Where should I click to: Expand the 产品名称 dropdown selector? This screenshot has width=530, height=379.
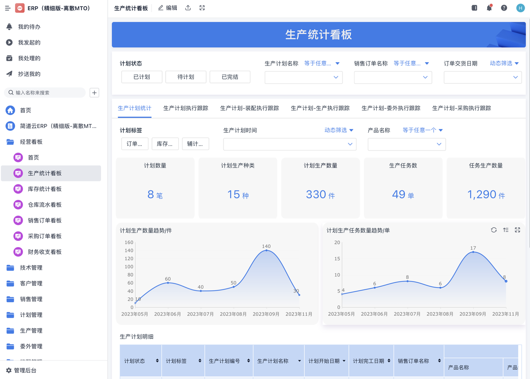406,144
